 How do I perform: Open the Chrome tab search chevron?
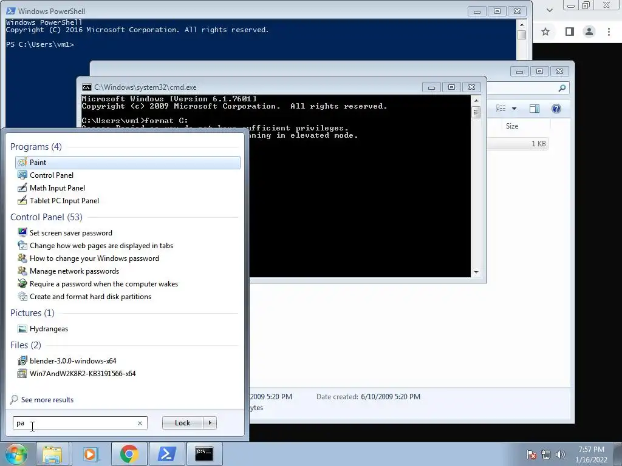(549, 10)
